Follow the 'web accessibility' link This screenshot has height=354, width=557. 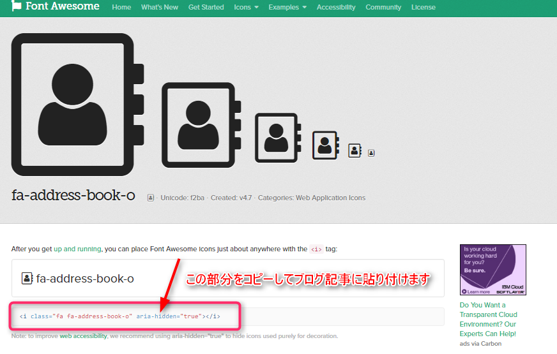coord(83,336)
